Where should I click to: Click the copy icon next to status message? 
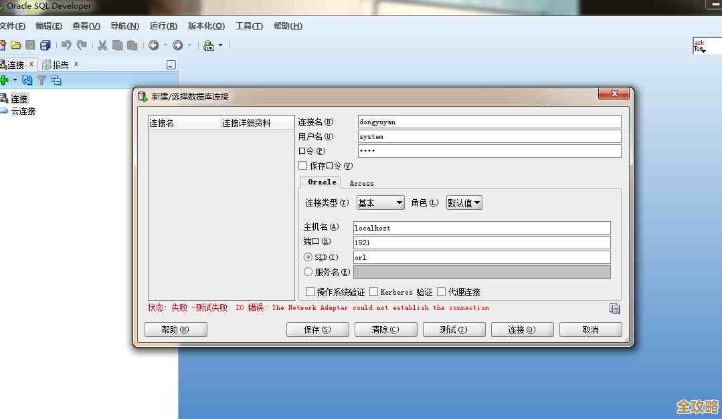point(614,309)
